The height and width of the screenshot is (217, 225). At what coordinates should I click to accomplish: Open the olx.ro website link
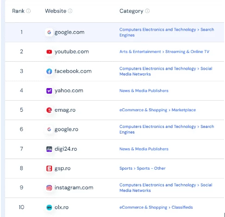click(x=62, y=207)
